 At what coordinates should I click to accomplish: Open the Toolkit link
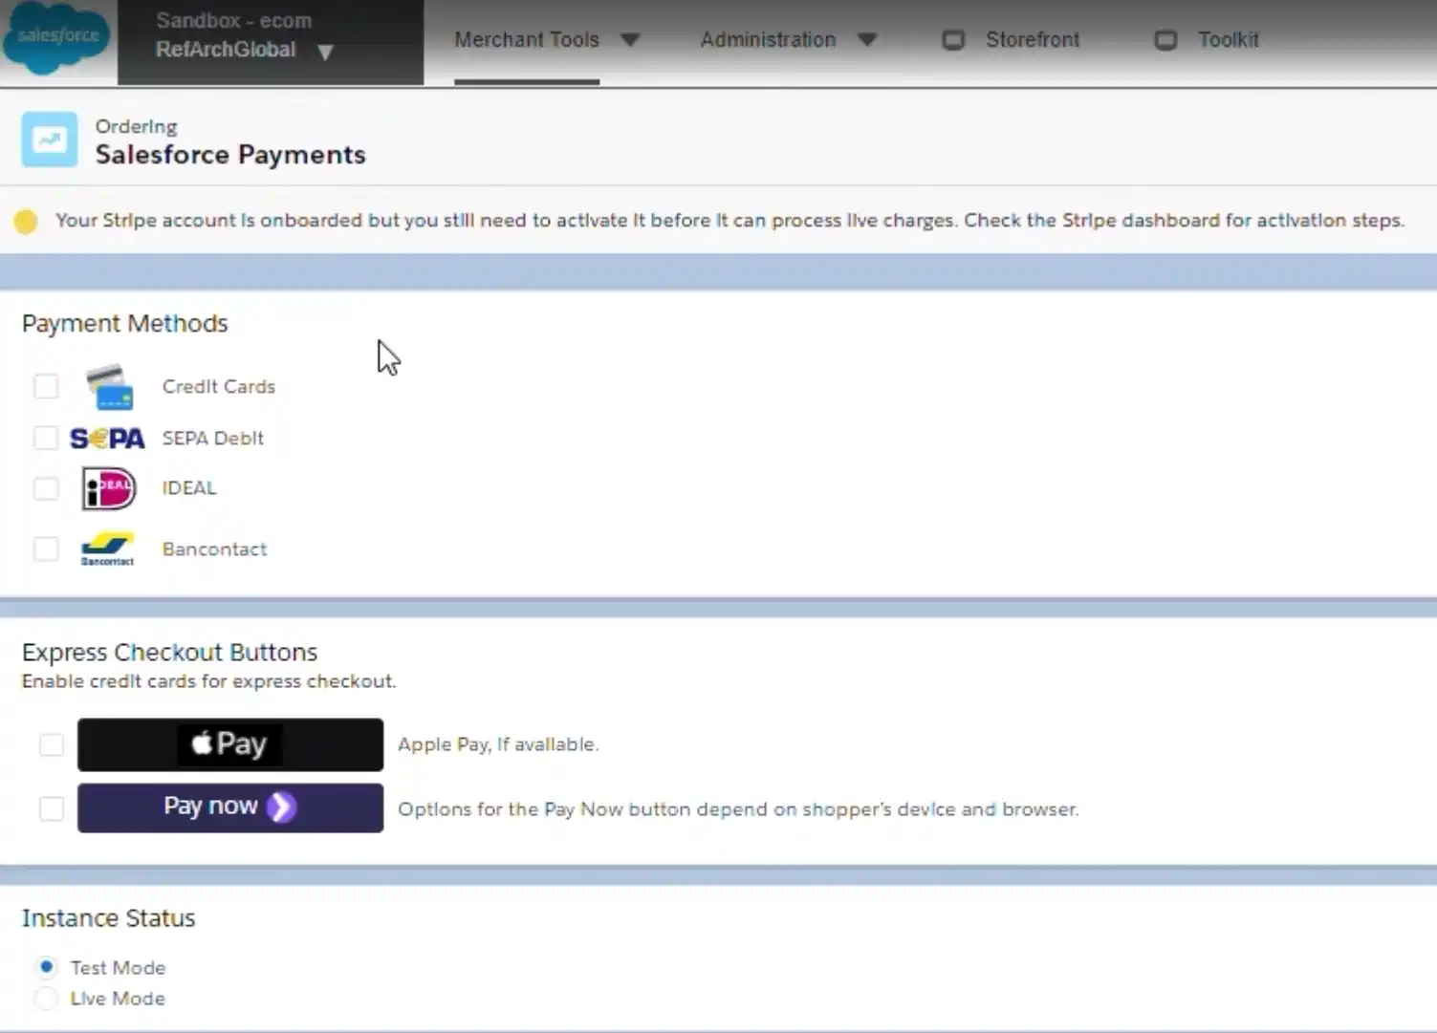[x=1228, y=40]
